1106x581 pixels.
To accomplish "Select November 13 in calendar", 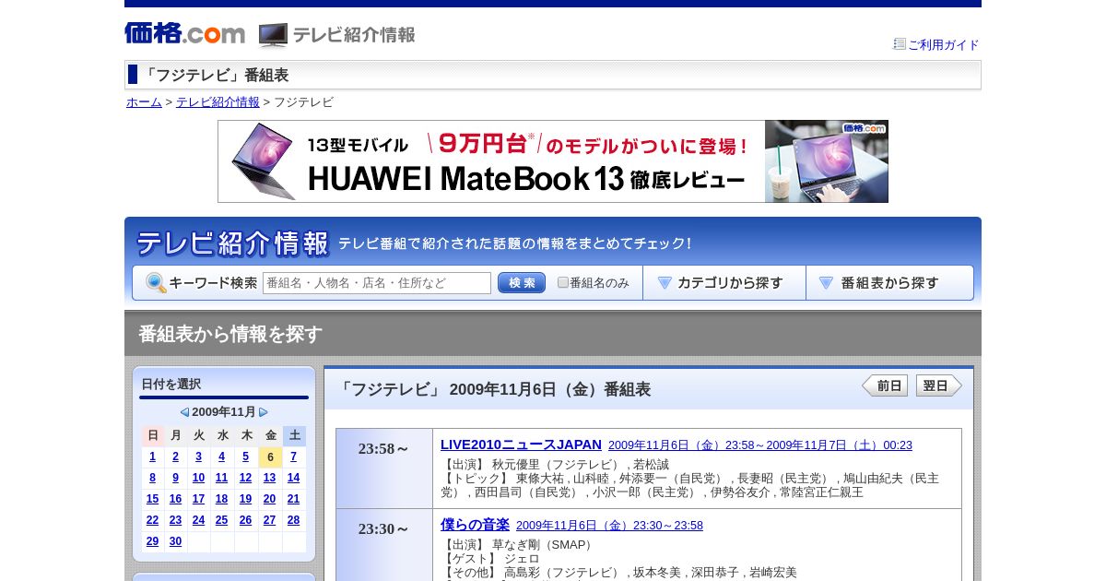I will (x=270, y=478).
